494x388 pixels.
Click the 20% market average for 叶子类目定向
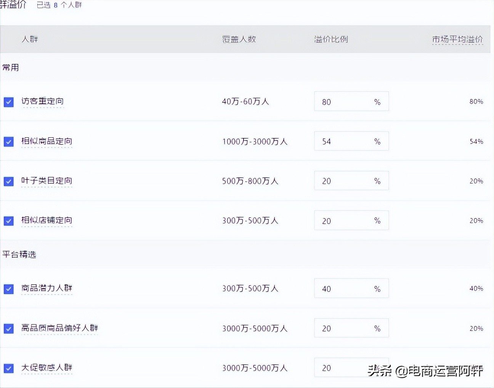point(476,181)
